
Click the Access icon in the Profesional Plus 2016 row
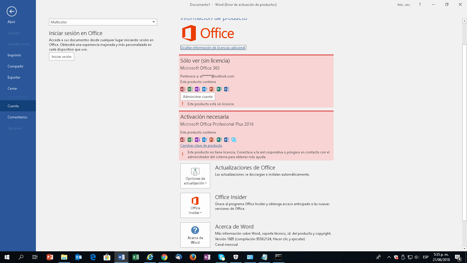coord(183,140)
